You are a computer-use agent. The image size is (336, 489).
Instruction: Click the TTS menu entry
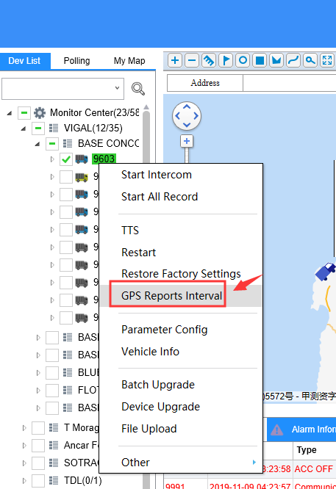pos(130,230)
